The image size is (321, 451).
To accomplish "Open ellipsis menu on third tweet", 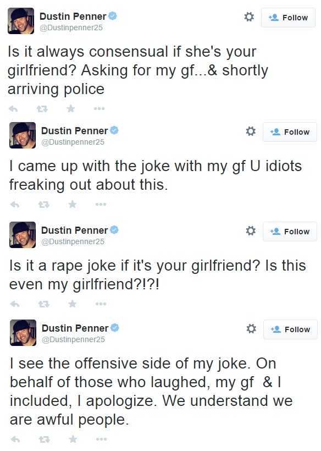I will point(101,304).
